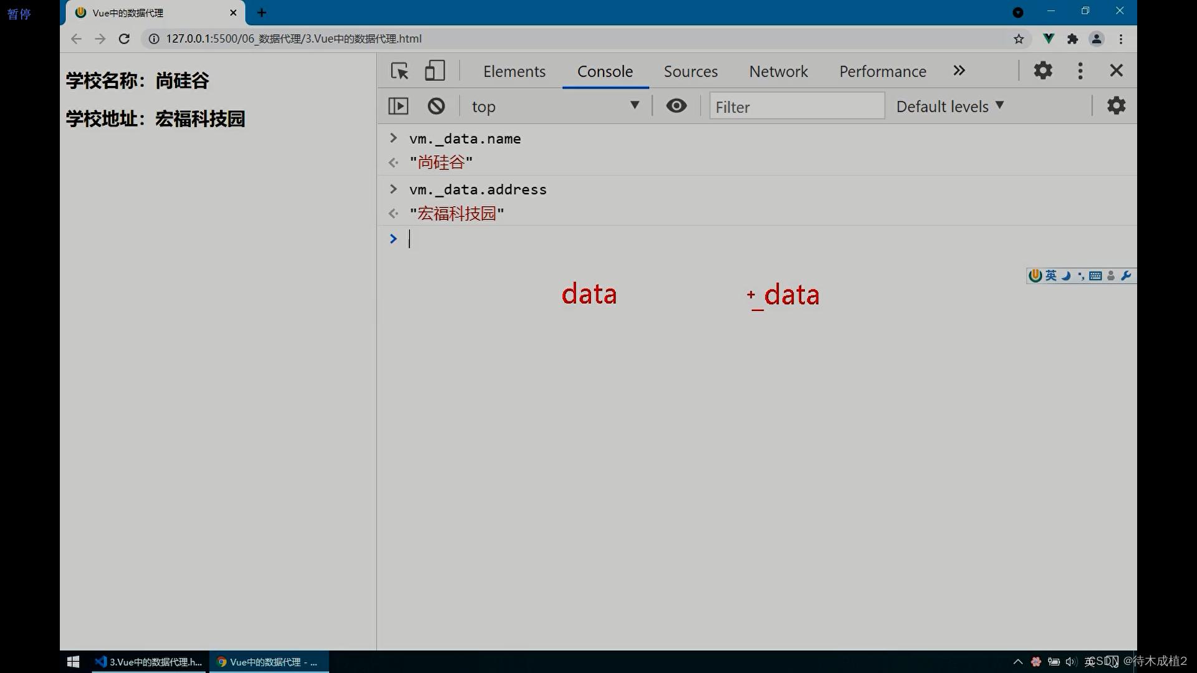Expand the vm._data.name tree item
The image size is (1197, 673).
coord(393,138)
